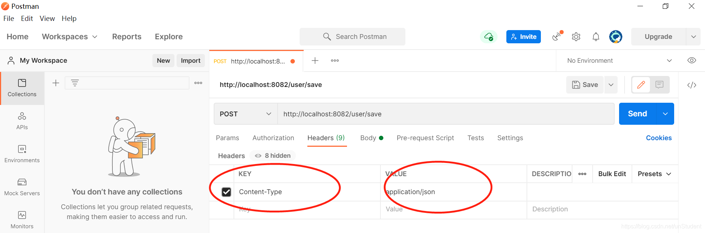Open the user avatar menu
705x233 pixels.
(616, 37)
